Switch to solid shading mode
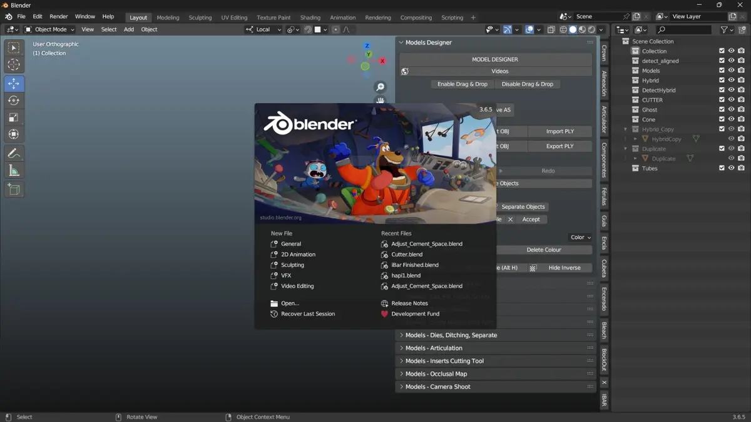 click(573, 29)
